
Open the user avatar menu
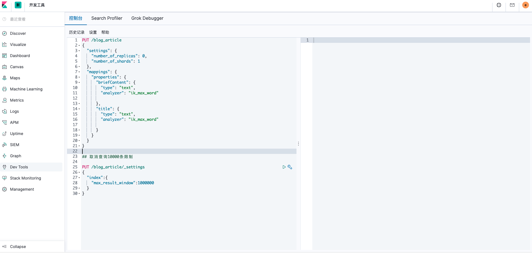(x=526, y=5)
